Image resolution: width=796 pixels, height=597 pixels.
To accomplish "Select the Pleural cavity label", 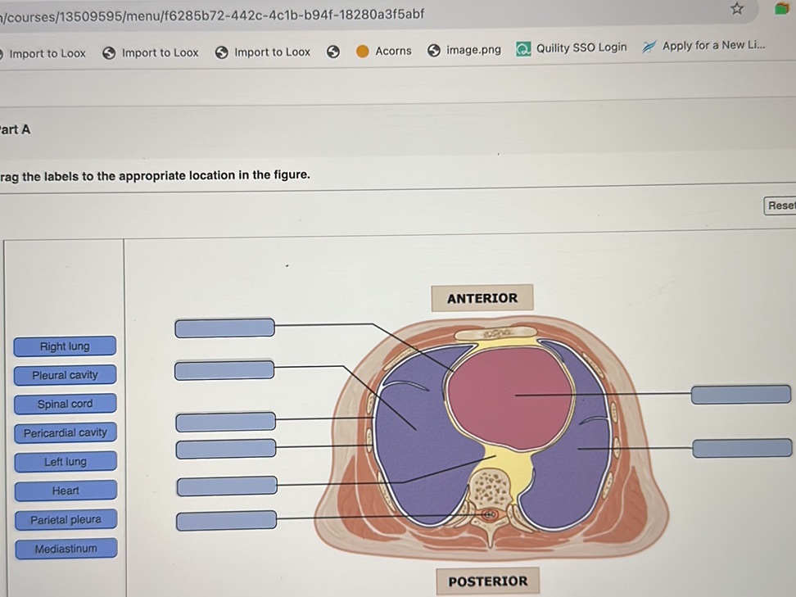I will coord(65,375).
